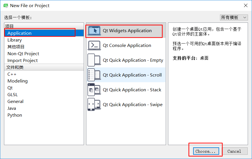This screenshot has width=252, height=159.
Task: Click the Qt Quick Application Stack icon
Action: (x=94, y=90)
